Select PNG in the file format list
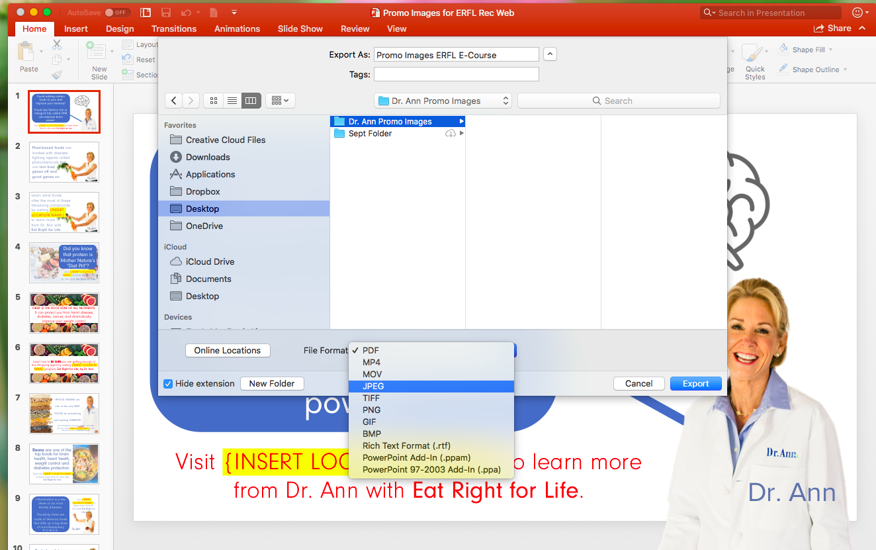The image size is (876, 550). pyautogui.click(x=431, y=410)
